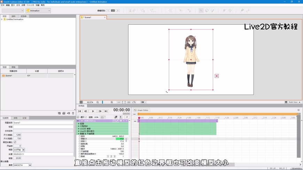The height and width of the screenshot is (170, 303).
Task: Click the duplicate scene icon
Action: 64,113
